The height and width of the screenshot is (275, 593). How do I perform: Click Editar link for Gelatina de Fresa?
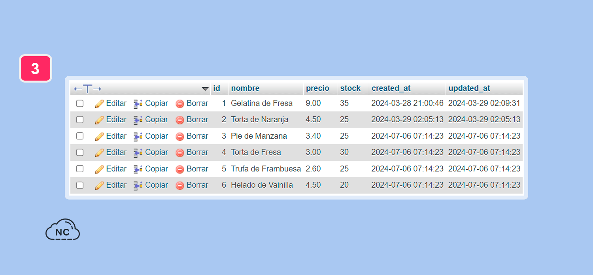pyautogui.click(x=116, y=103)
